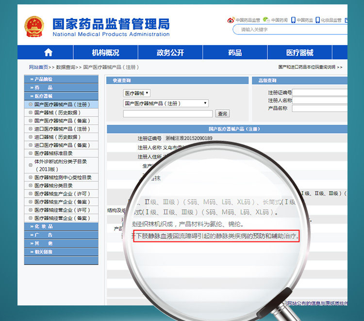Click the 高级查询 panel header
This screenshot has height=321, width=364.
(x=300, y=80)
